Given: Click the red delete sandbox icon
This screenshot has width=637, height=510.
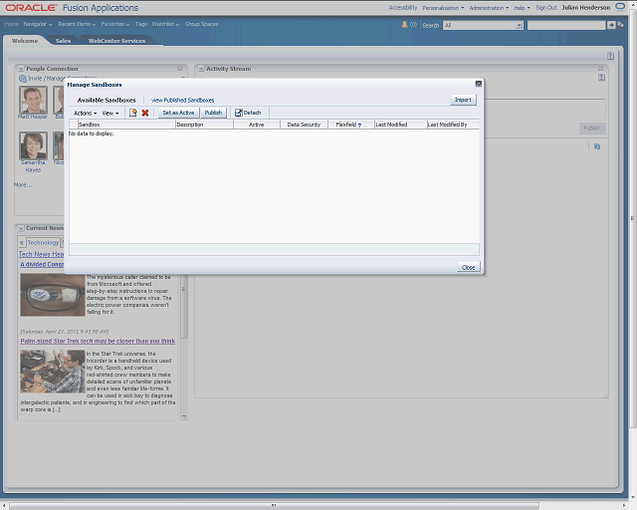Looking at the screenshot, I should [145, 113].
